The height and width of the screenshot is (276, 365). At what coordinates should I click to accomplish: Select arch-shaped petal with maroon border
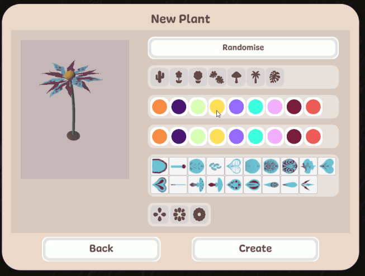[159, 166]
